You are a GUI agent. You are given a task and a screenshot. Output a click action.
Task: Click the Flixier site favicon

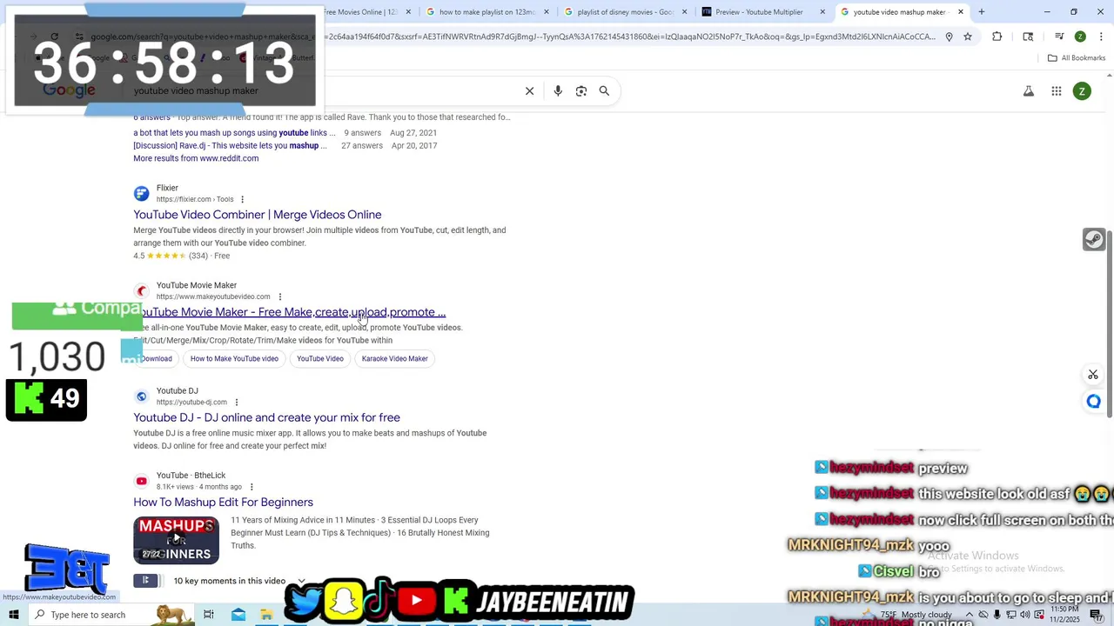click(141, 193)
